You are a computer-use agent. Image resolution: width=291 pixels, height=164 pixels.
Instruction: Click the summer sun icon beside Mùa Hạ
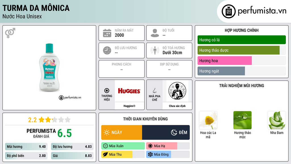150,146
